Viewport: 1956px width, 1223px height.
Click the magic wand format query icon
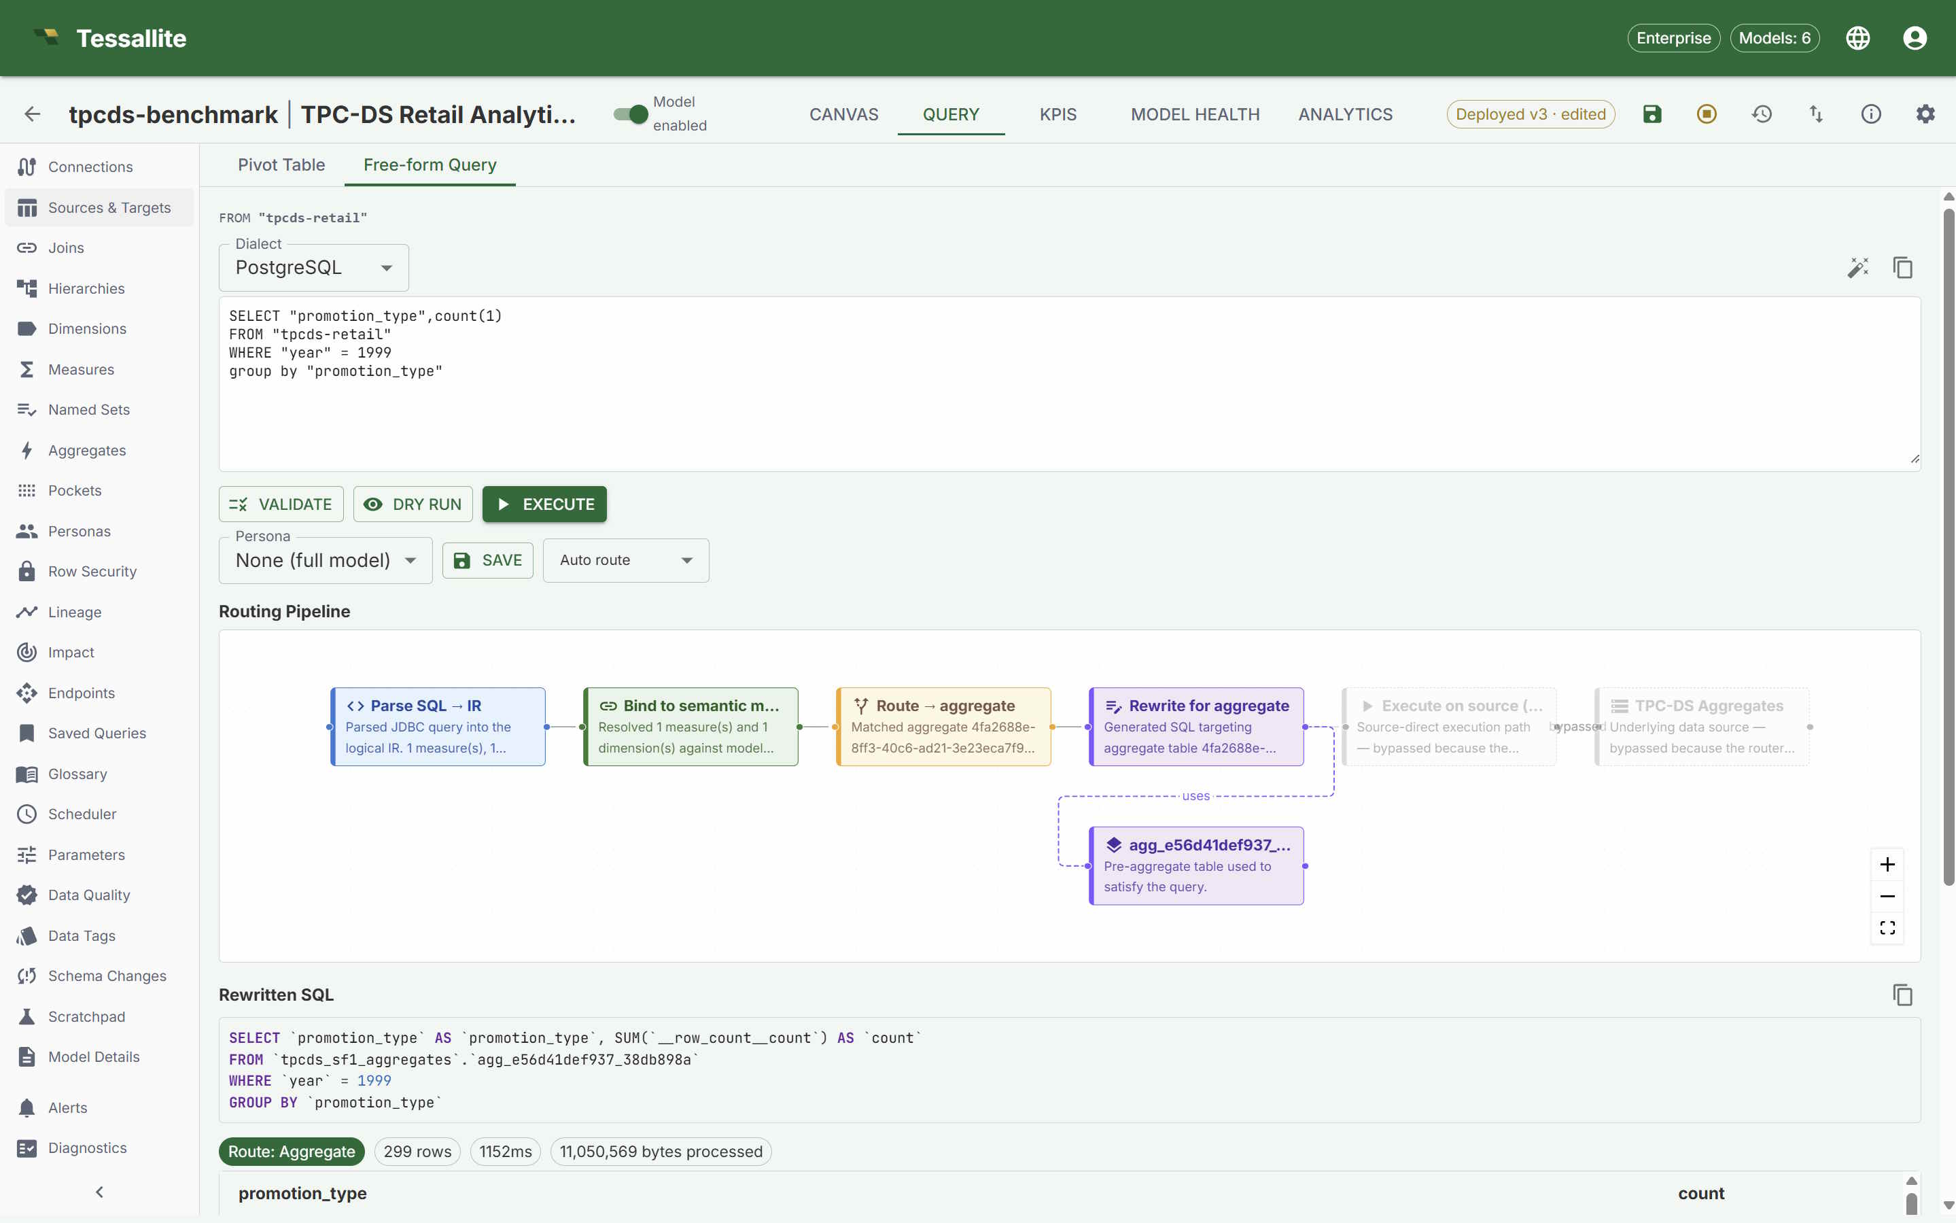pos(1857,268)
